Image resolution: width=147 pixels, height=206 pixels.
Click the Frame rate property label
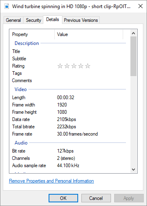[x=22, y=134]
